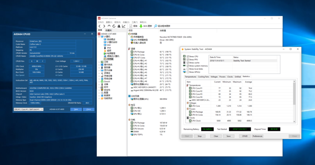Expand the tree node below DirectX

click(99, 84)
